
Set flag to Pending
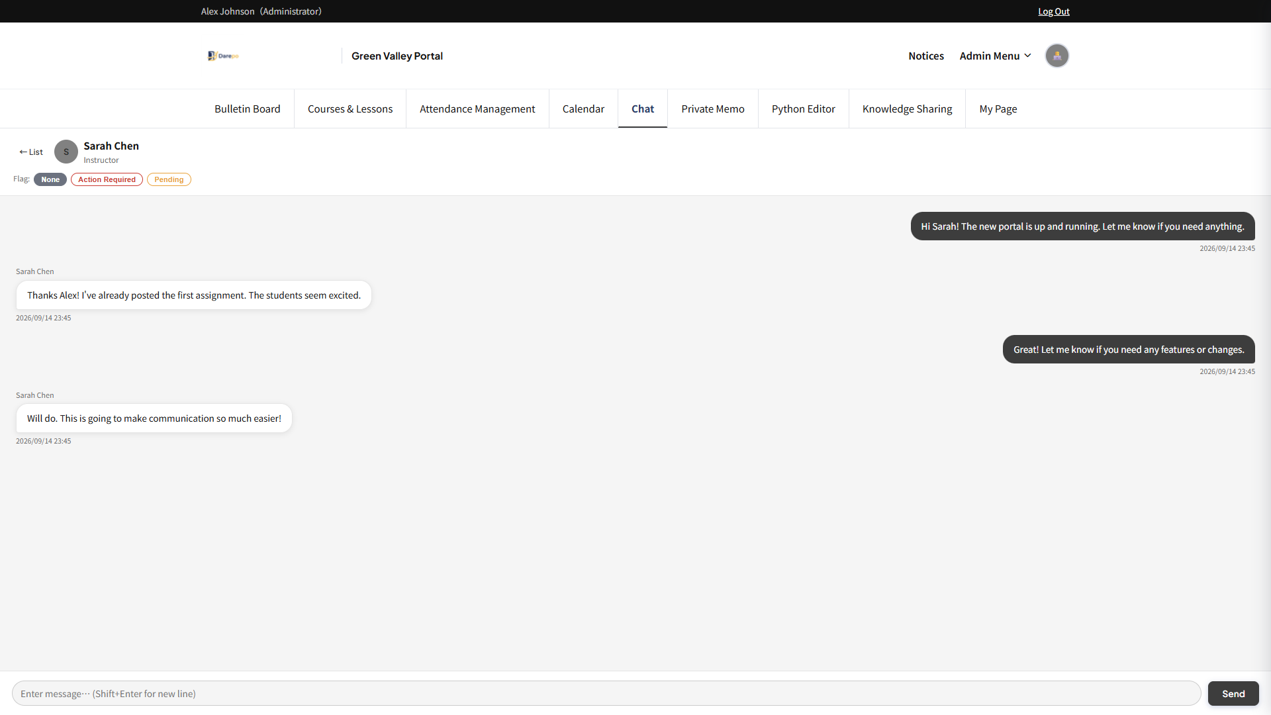(169, 179)
